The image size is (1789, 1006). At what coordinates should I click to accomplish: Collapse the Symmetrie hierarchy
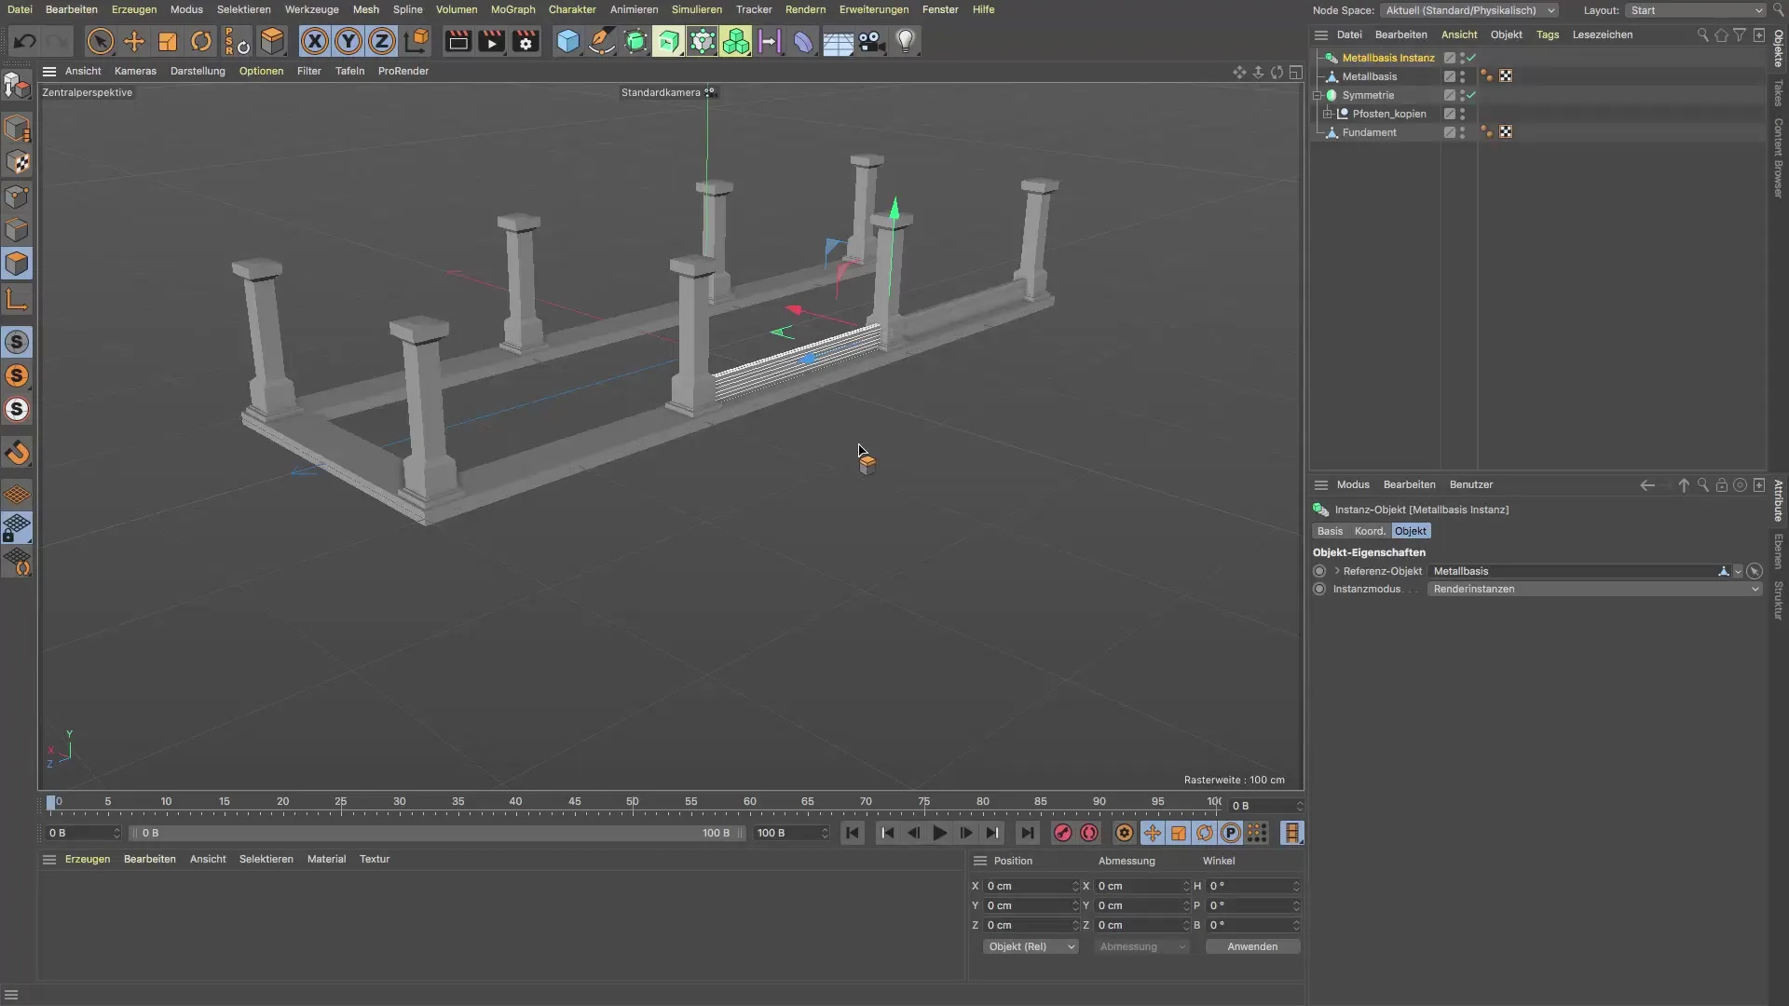1318,95
